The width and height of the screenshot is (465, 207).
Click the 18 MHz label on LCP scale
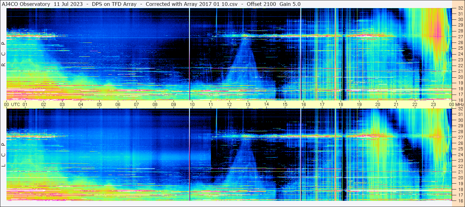(x=460, y=189)
